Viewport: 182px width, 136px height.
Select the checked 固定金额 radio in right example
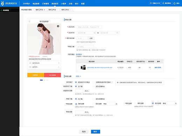click(153, 103)
